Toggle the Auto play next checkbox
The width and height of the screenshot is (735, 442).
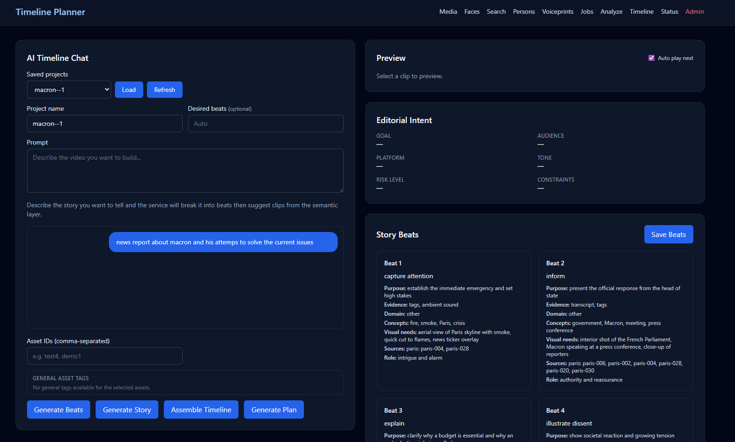651,58
